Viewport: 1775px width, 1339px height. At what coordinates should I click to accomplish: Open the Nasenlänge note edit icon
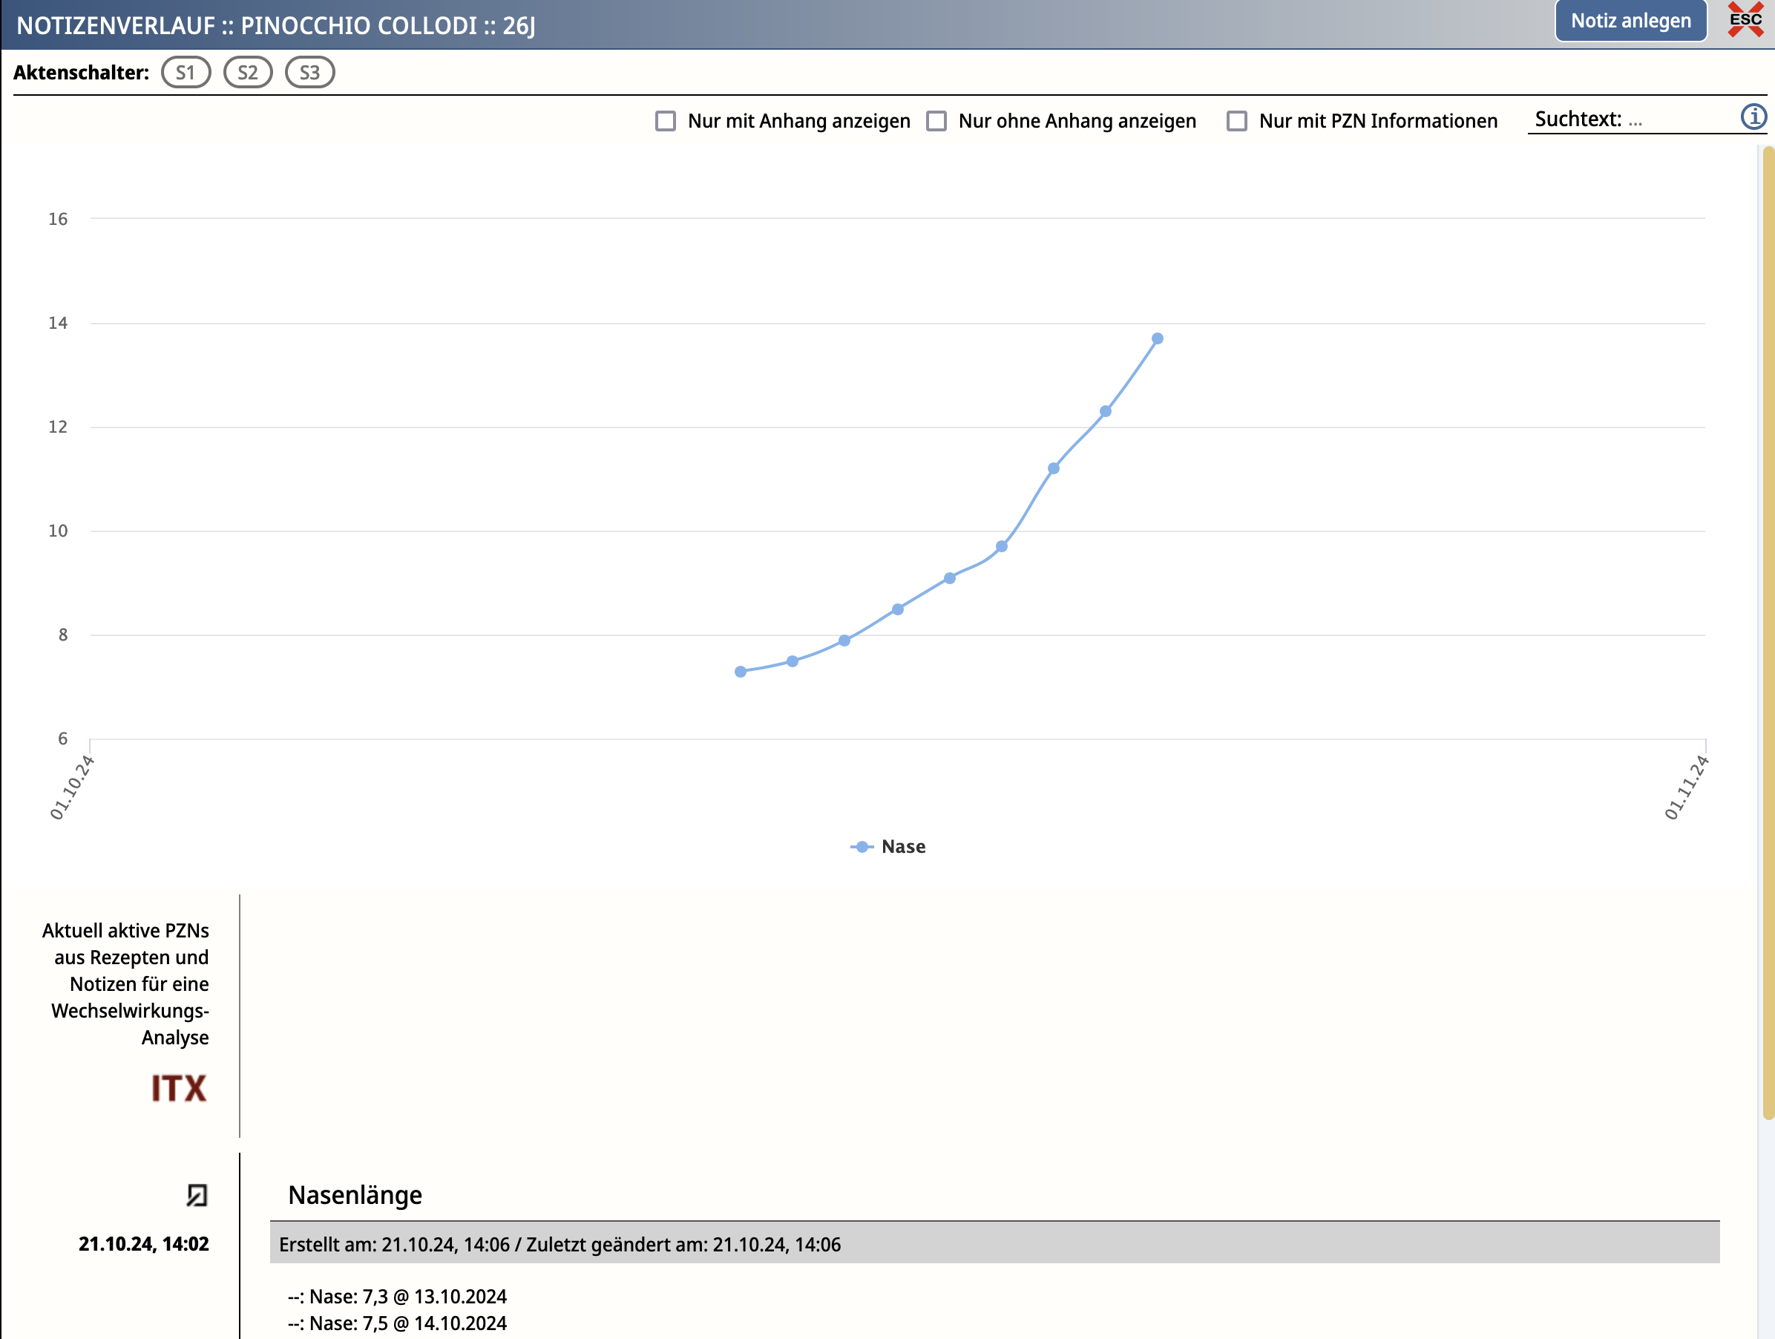point(197,1195)
